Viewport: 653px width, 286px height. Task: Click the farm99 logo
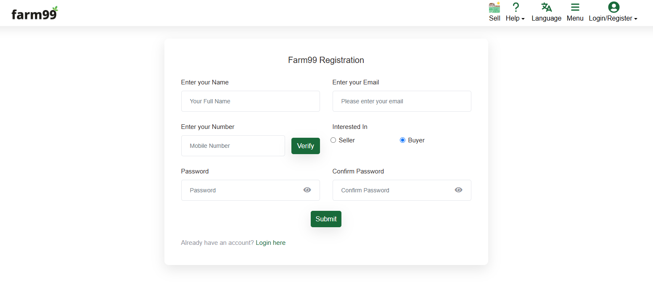coord(34,13)
